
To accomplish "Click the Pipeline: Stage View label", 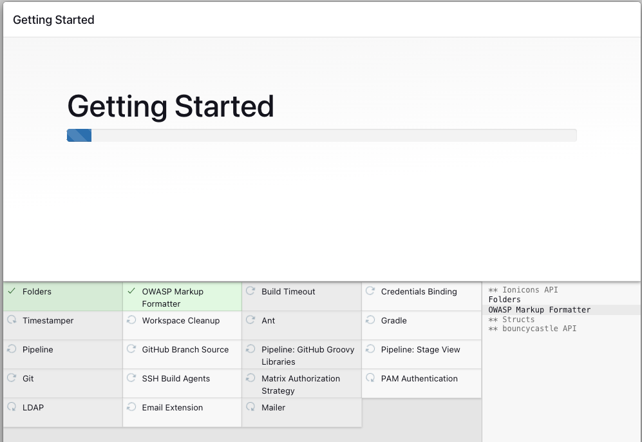I will 420,350.
